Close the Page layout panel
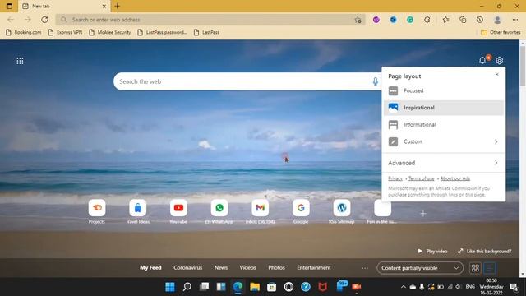This screenshot has width=526, height=296. pyautogui.click(x=496, y=75)
